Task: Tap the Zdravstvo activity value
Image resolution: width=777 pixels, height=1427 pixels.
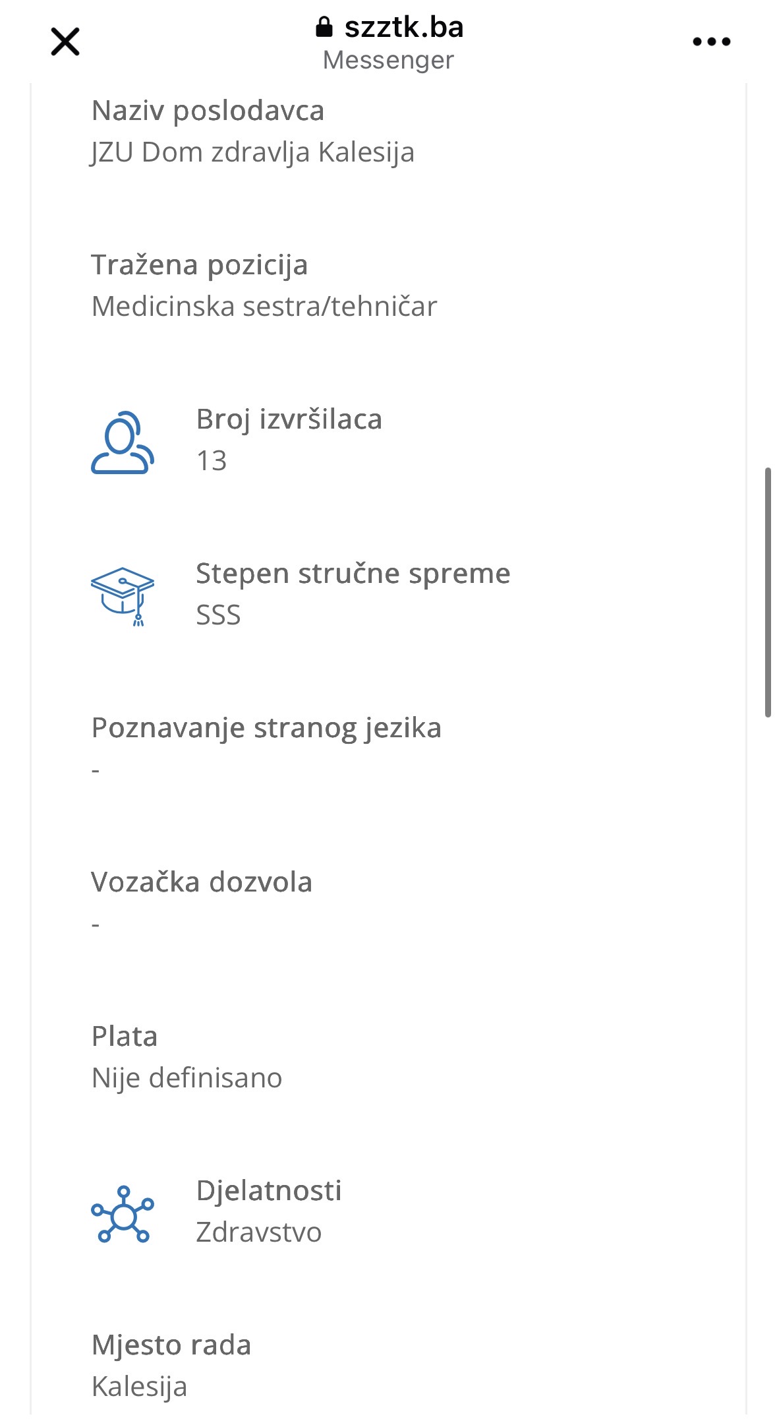Action: tap(259, 1232)
